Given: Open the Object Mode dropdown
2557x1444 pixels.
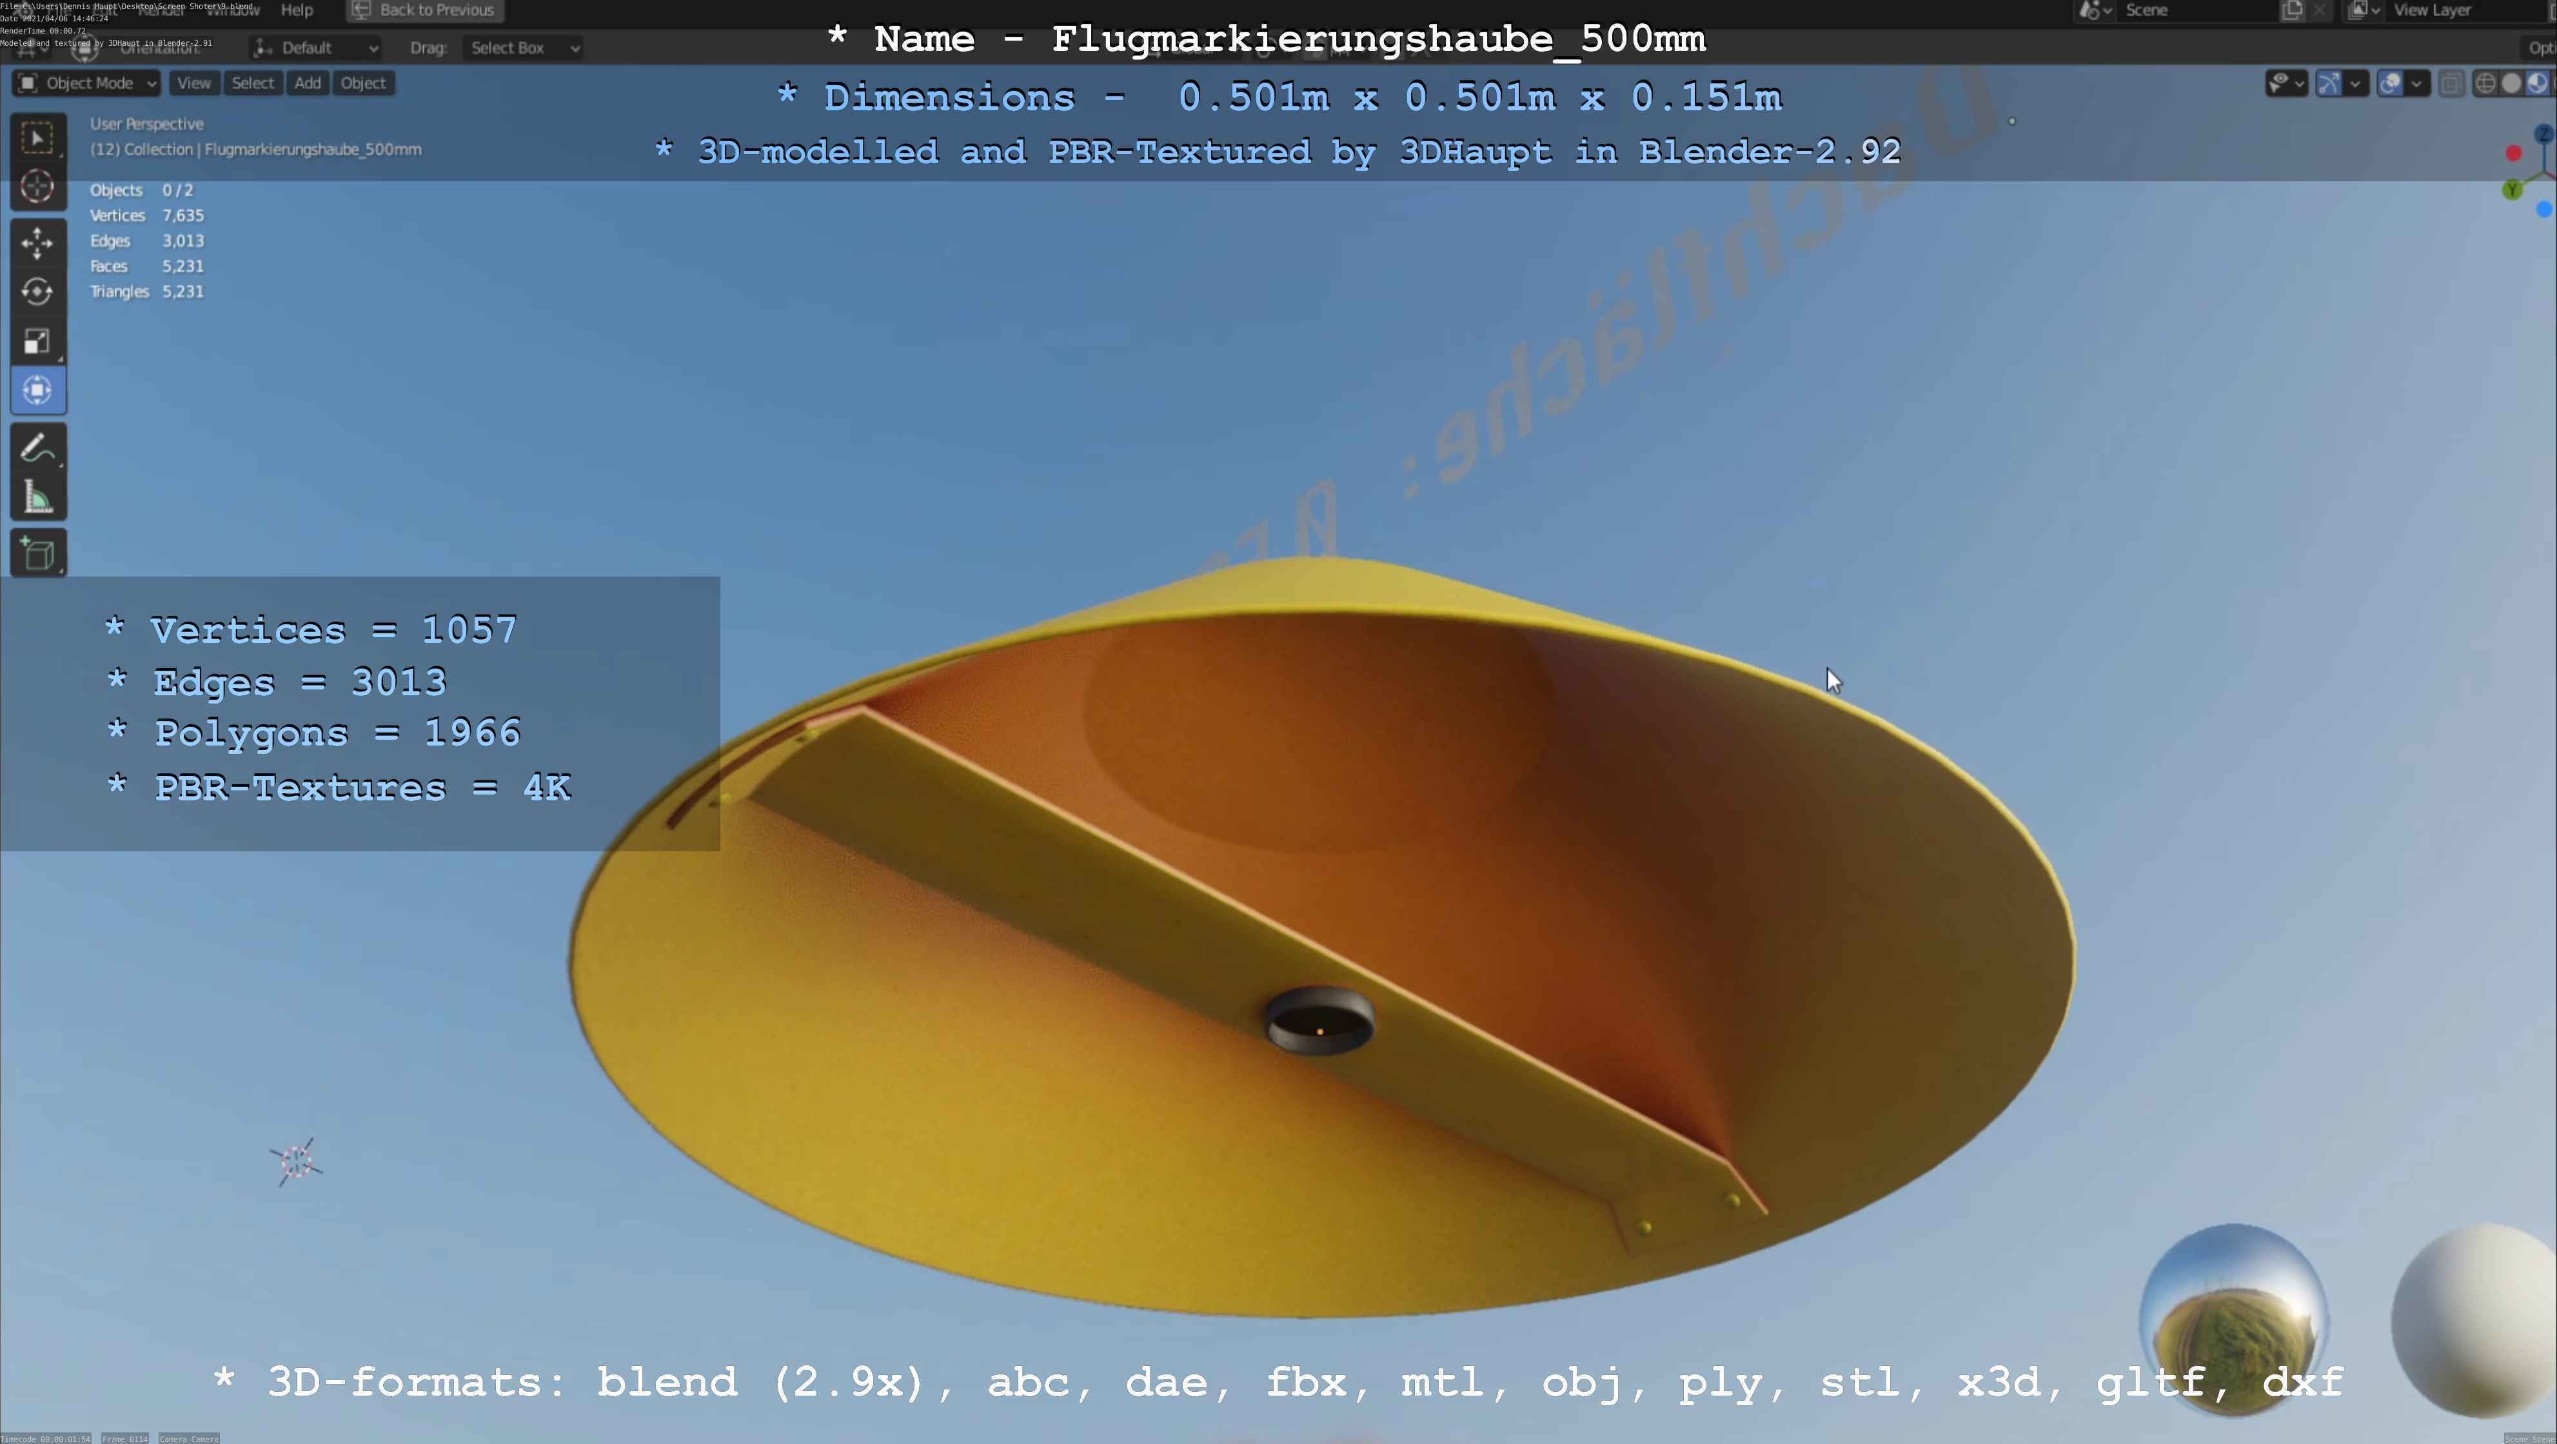Looking at the screenshot, I should 87,83.
